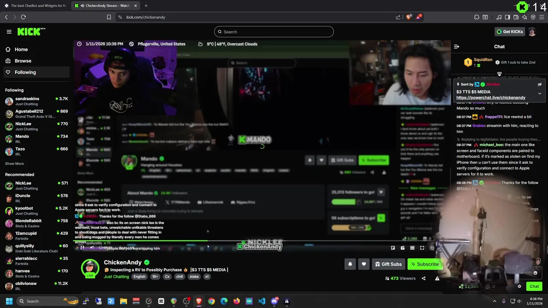This screenshot has width=548, height=308.
Task: Open the emote picker in chat
Action: (x=535, y=273)
